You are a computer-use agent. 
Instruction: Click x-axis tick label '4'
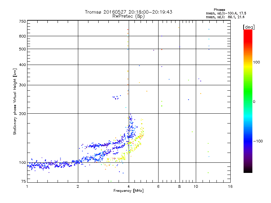click(129, 186)
